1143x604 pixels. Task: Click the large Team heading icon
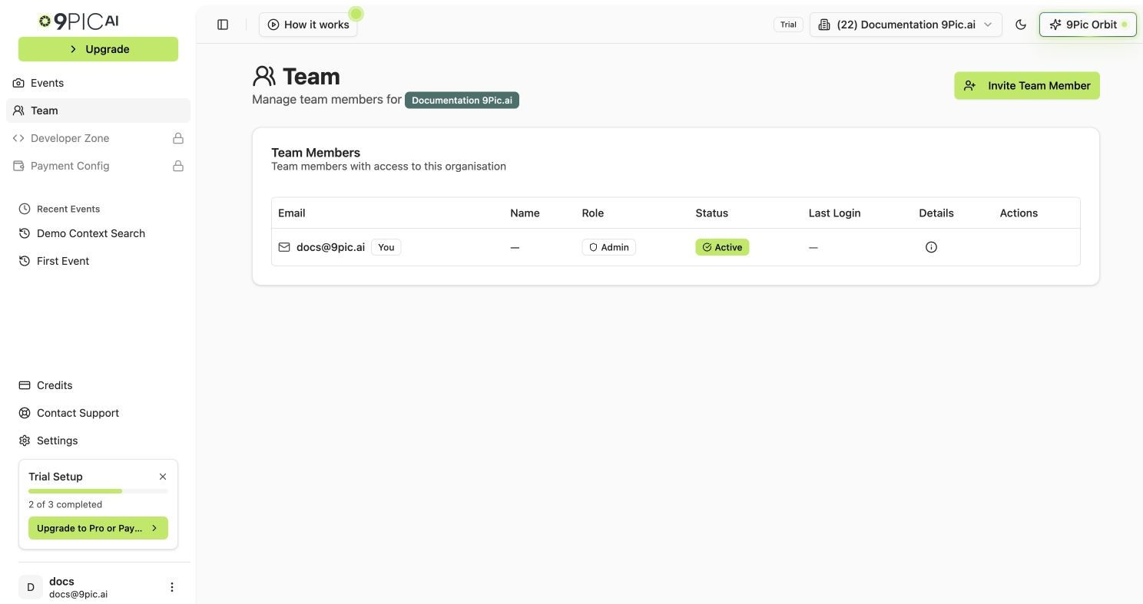(263, 76)
